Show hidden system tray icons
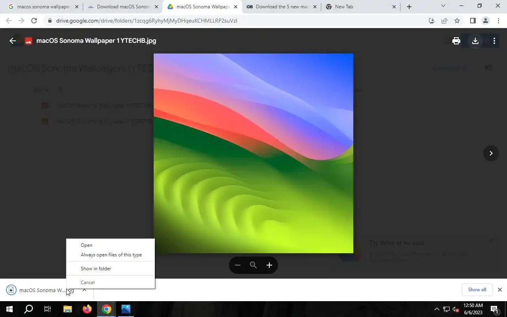507x317 pixels. coord(437,309)
